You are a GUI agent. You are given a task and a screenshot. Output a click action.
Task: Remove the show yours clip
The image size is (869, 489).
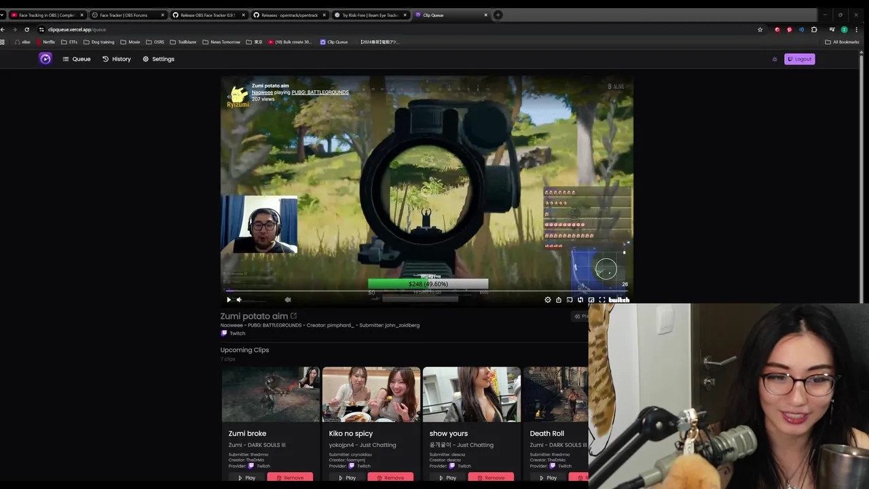pyautogui.click(x=491, y=477)
